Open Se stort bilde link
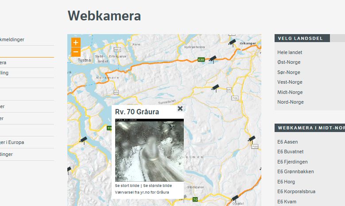345x206 pixels. tap(127, 186)
